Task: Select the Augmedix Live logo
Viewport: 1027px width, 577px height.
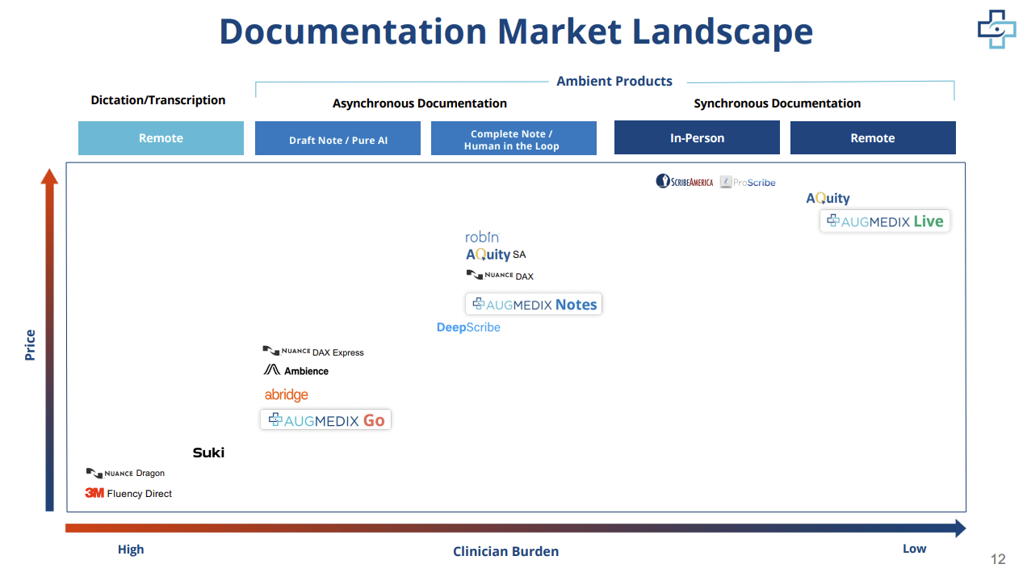Action: [x=884, y=221]
